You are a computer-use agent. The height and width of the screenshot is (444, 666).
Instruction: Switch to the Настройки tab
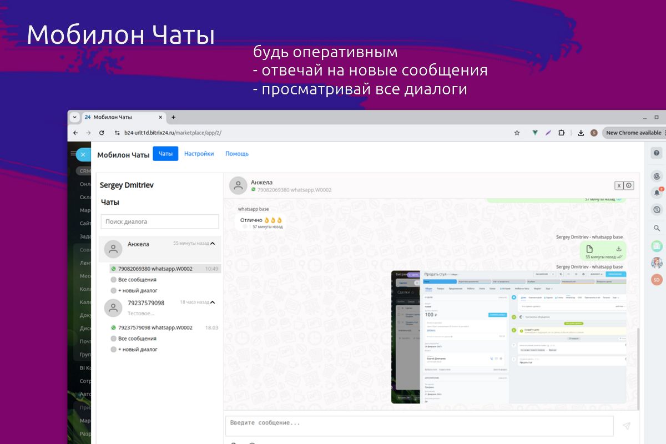[x=199, y=154]
